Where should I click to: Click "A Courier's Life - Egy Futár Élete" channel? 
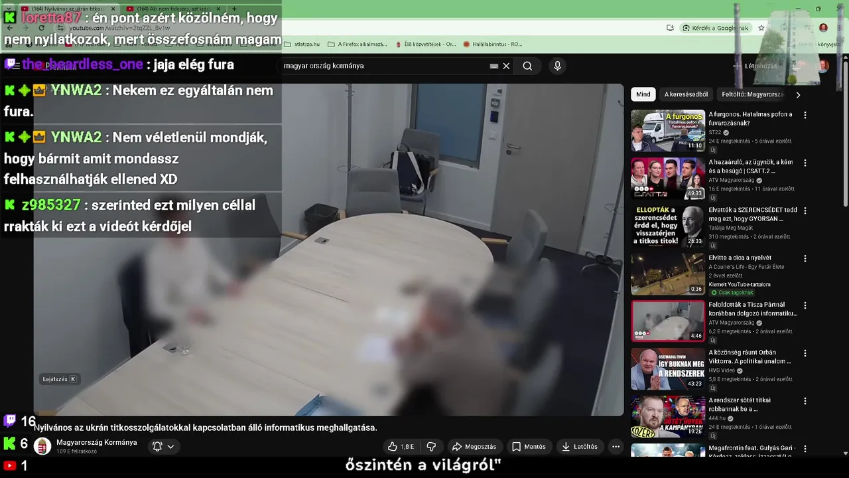click(746, 267)
